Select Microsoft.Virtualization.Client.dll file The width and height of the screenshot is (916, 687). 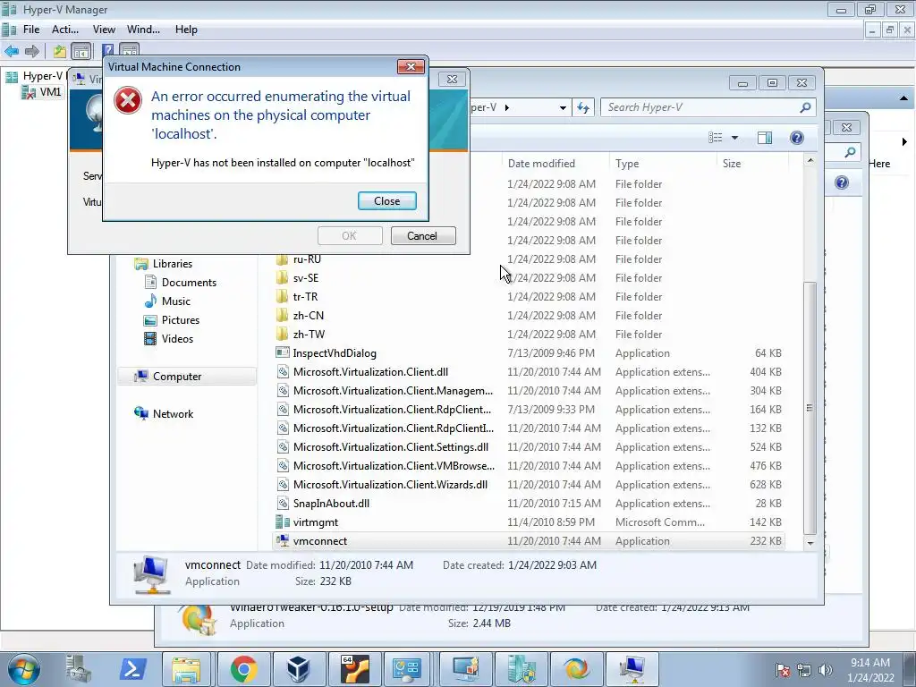click(529, 372)
